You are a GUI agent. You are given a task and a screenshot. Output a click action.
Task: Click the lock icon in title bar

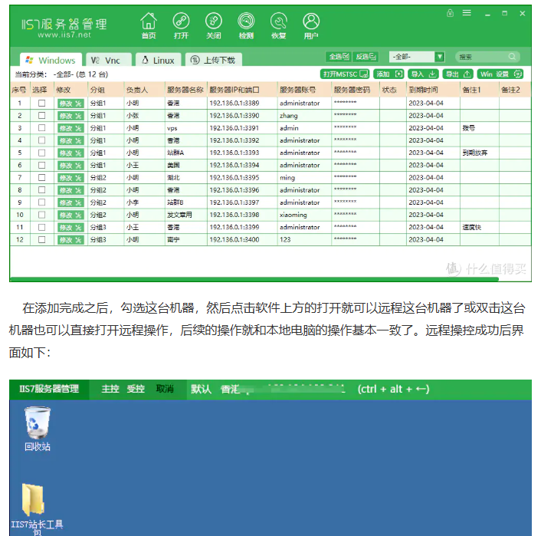pyautogui.click(x=451, y=13)
